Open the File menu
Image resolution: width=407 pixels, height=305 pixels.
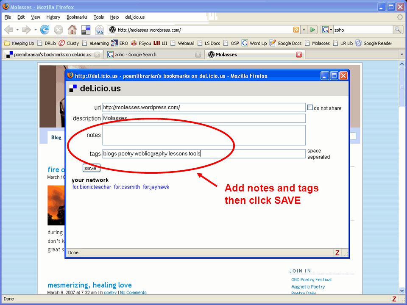coord(8,17)
